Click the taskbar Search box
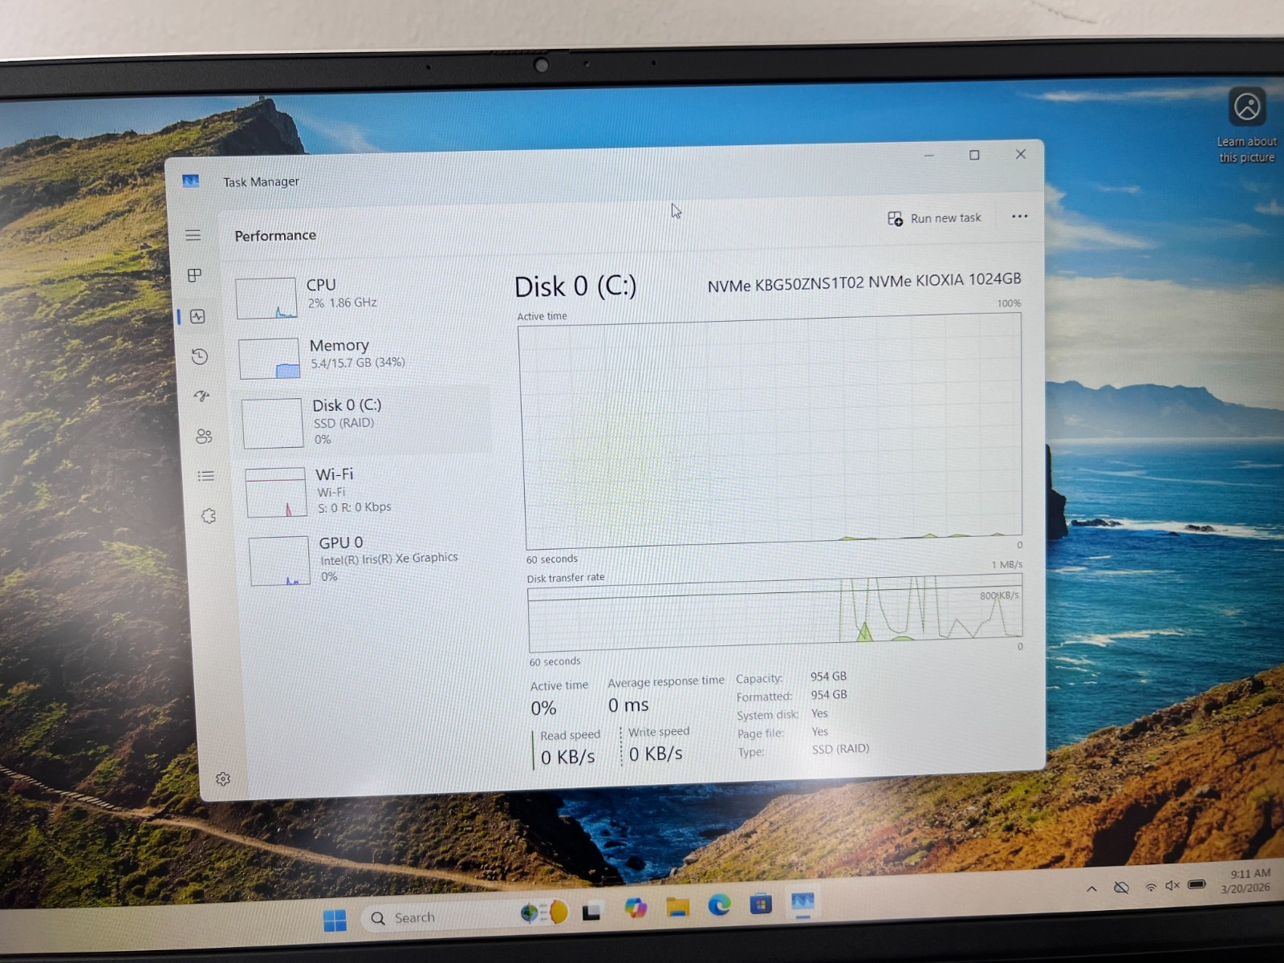Image resolution: width=1284 pixels, height=963 pixels. point(464,916)
